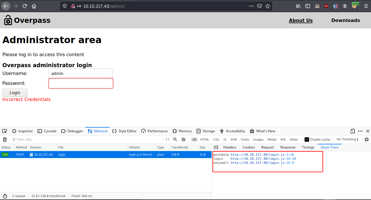The height and width of the screenshot is (200, 371).
Task: Open request blocking icon
Action: point(183,139)
